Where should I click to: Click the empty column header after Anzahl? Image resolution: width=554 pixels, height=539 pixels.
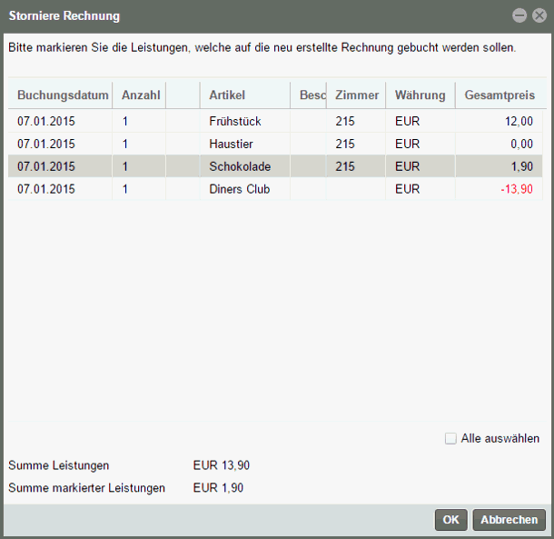point(183,95)
